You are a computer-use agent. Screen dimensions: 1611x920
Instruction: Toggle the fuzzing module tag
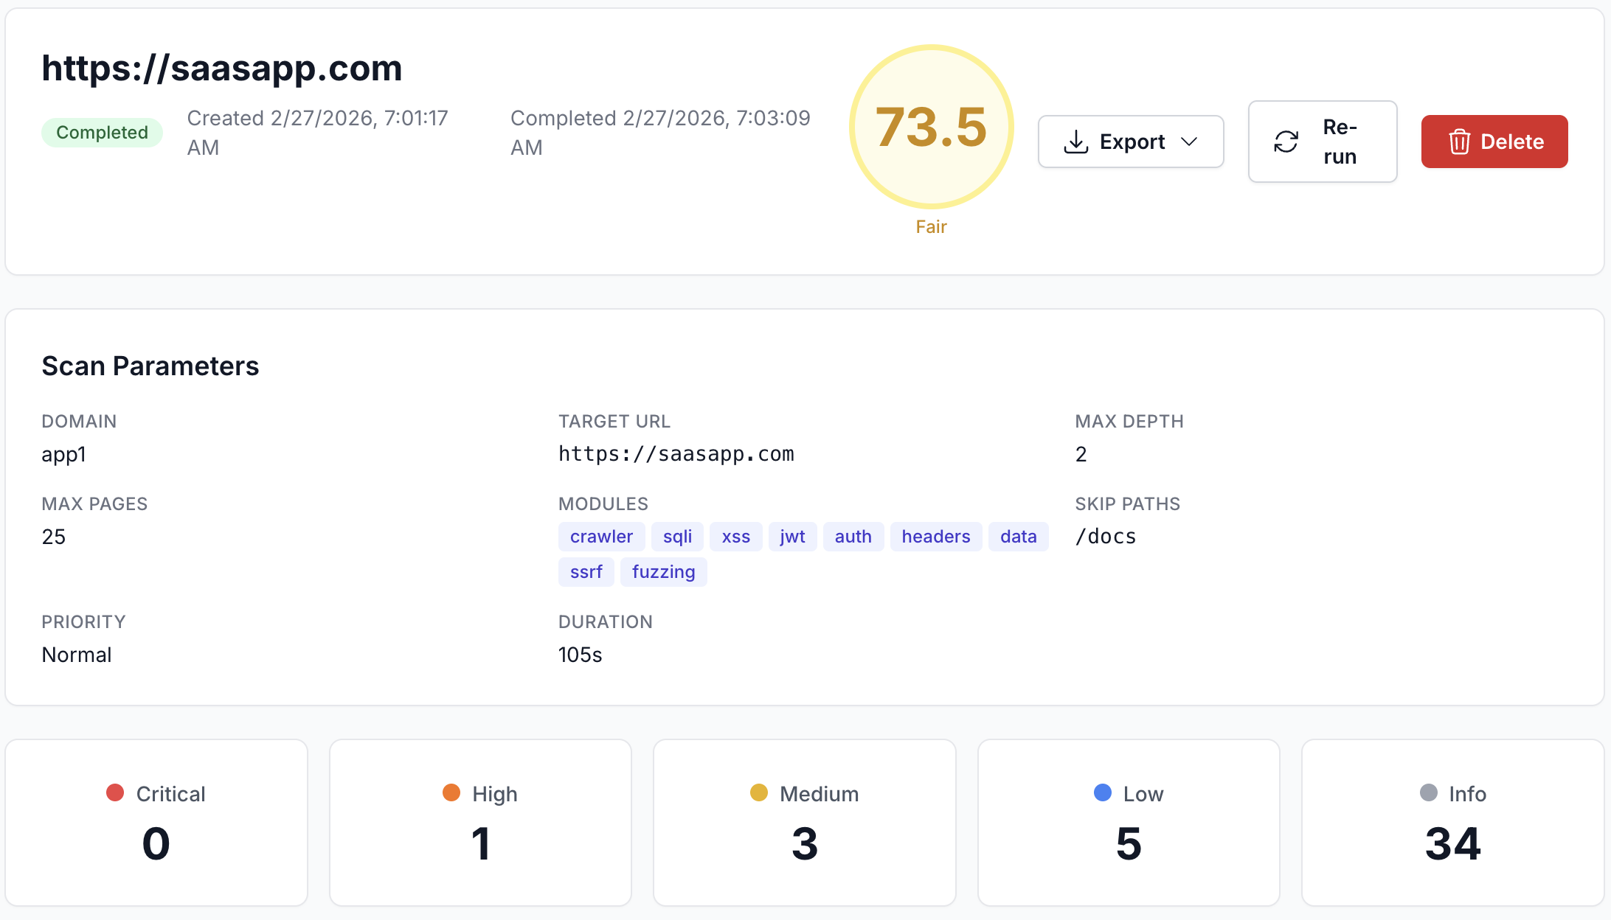[x=663, y=571]
